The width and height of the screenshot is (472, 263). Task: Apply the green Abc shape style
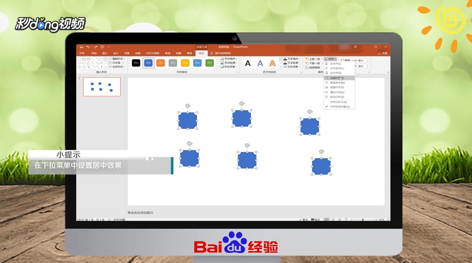(210, 63)
